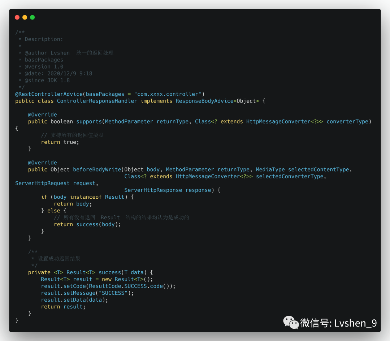
Task: Click the result.setData(data) call
Action: pyautogui.click(x=74, y=300)
